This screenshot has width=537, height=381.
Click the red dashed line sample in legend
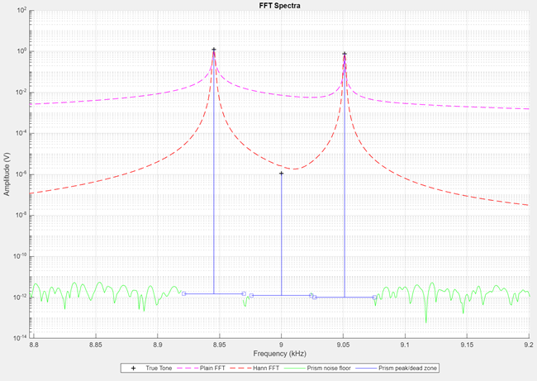tap(241, 368)
